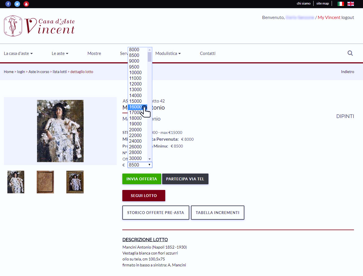Open lista lotti breadcrumb
The height and width of the screenshot is (276, 363).
click(60, 72)
